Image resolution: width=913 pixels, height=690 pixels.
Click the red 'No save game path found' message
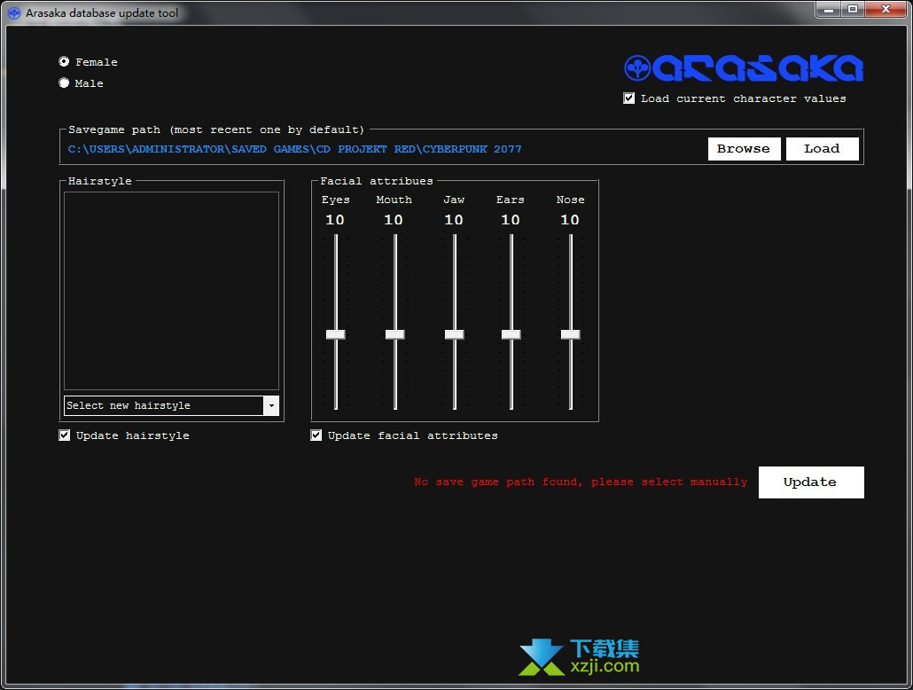click(x=581, y=482)
